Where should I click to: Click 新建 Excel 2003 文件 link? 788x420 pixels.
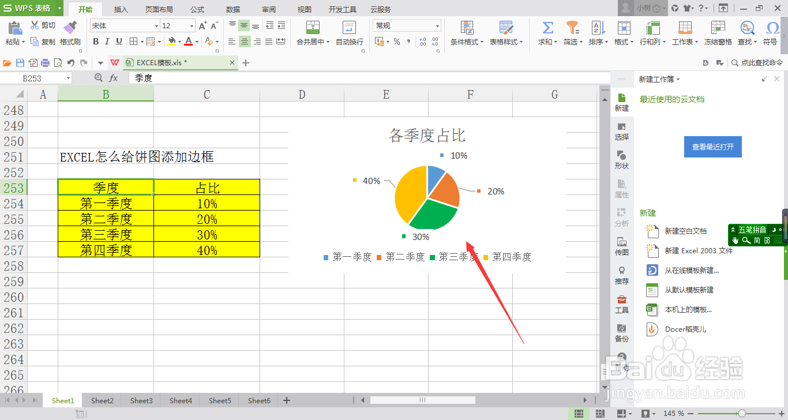tap(699, 250)
